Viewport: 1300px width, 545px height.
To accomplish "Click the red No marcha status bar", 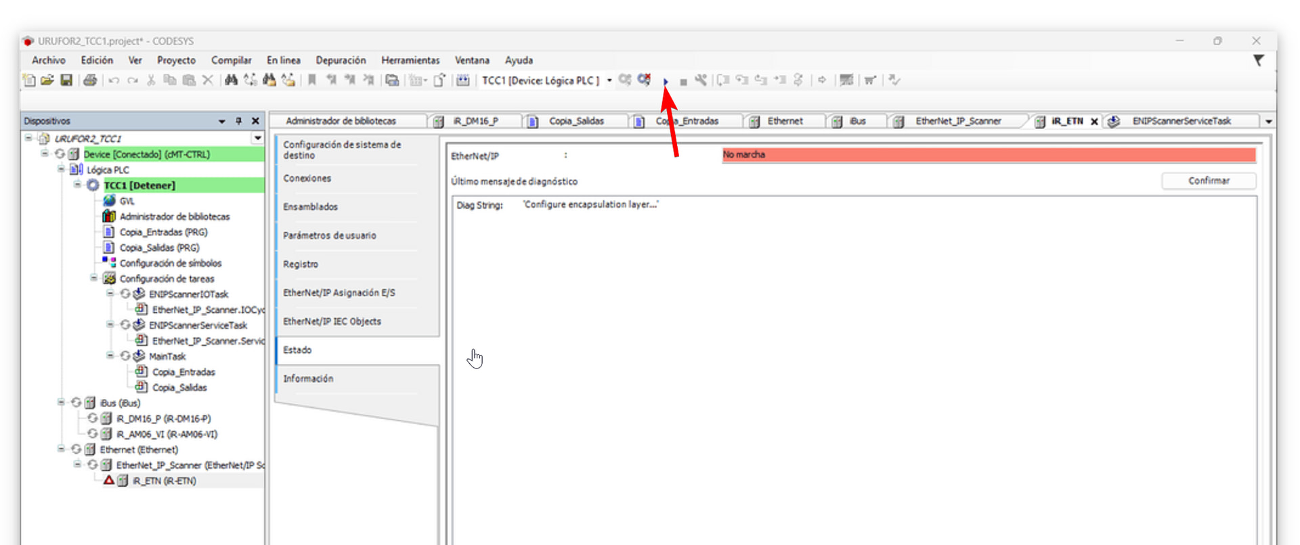I will pyautogui.click(x=989, y=155).
